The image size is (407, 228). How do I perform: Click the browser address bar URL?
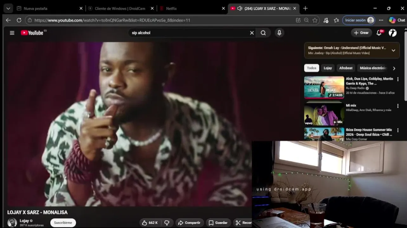[112, 20]
